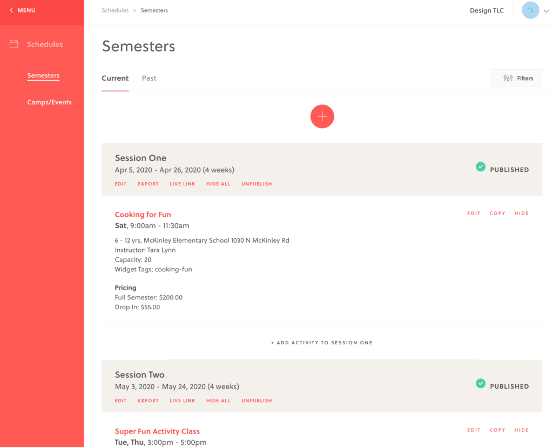Export Session One
Screen dimensions: 553x447
tap(148, 184)
